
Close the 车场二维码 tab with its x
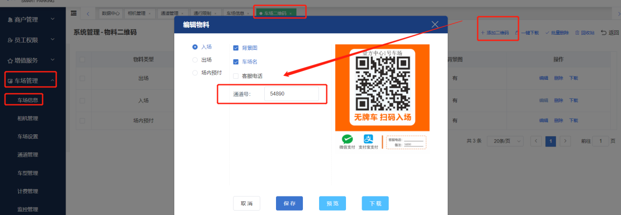[290, 13]
